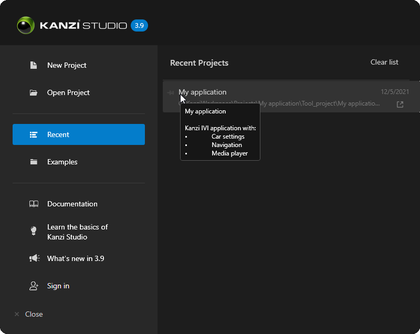Click the Open Project folder icon

coord(34,92)
